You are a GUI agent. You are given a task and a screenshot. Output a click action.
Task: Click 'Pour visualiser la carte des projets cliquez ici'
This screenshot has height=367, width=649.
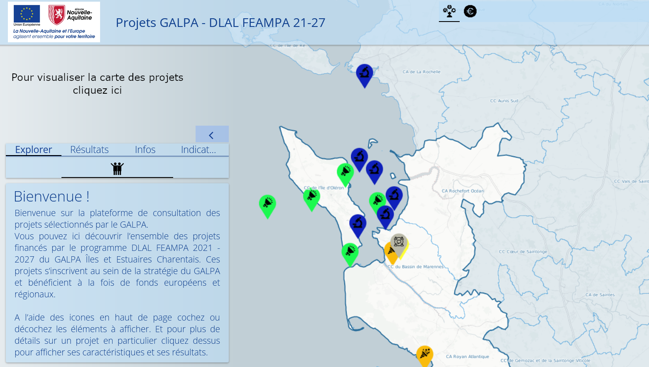[97, 84]
